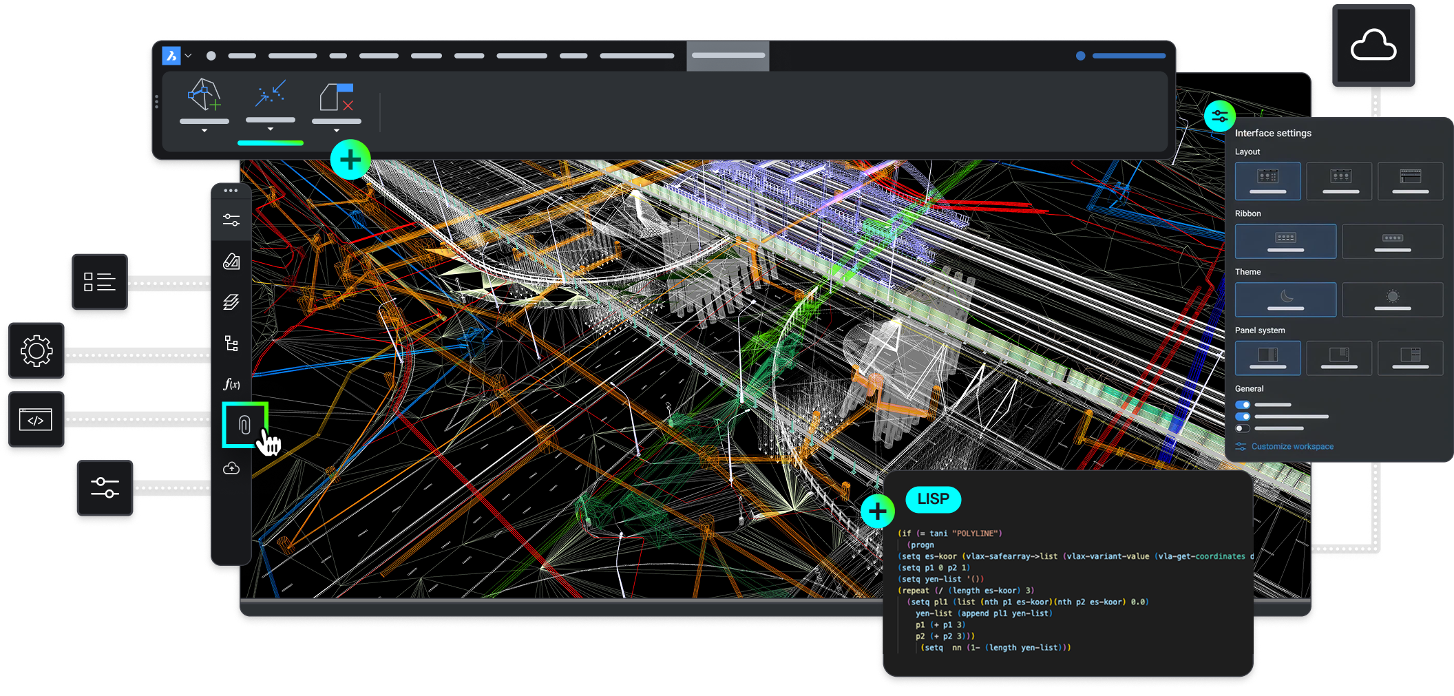
Task: Select the attachments tool in the sidebar
Action: click(246, 425)
